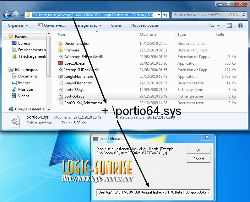Screen dimensions: 250x202
Task: Select the file name portio32.sys
Action: coord(74,90)
